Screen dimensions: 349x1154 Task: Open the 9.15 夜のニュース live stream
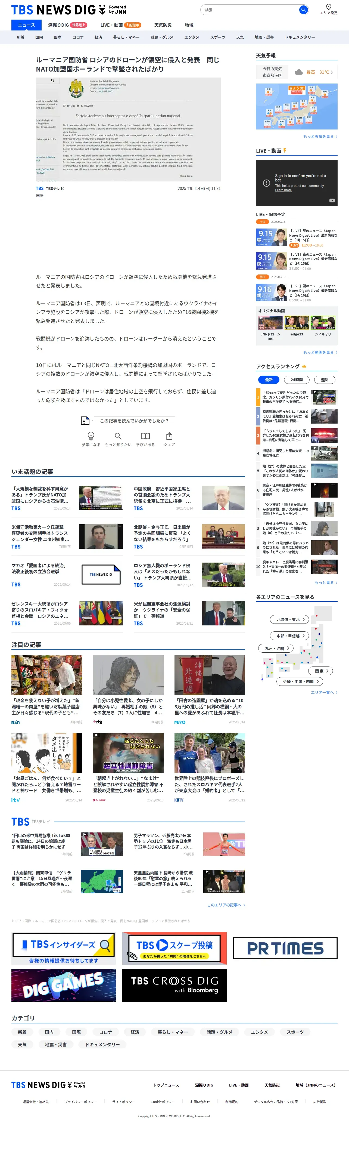coord(297,261)
